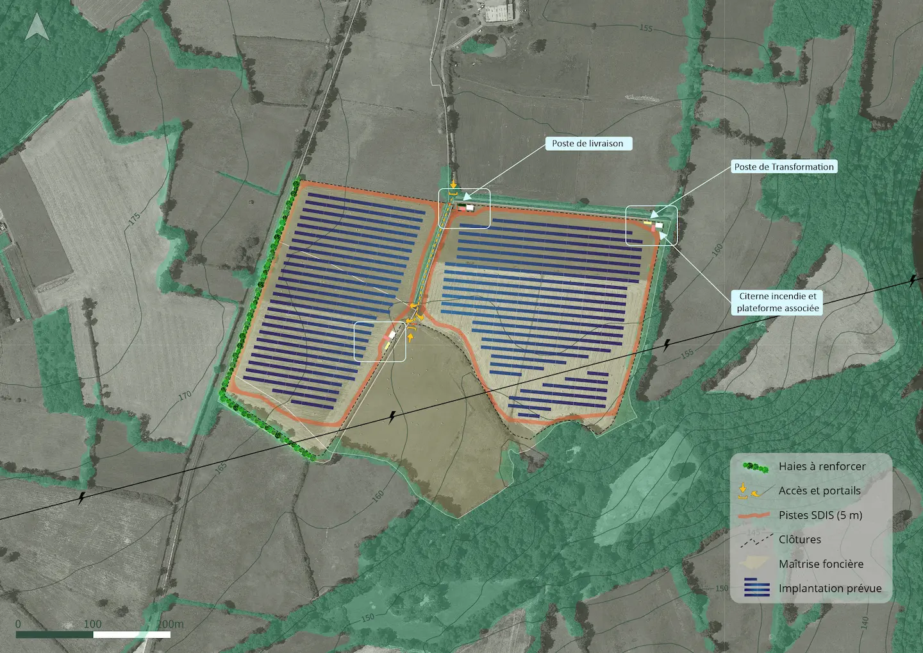
Task: Click the Implantation prévue legend icon
Action: (x=756, y=588)
